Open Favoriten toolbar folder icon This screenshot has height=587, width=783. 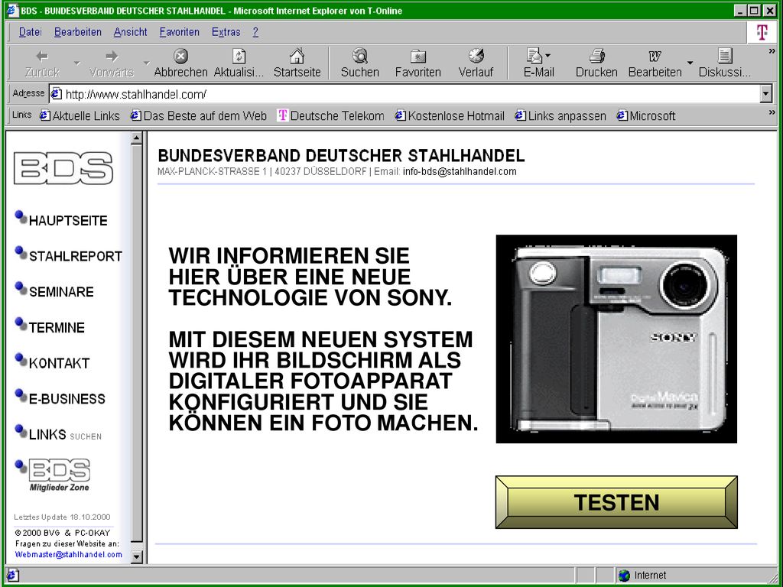click(x=418, y=63)
